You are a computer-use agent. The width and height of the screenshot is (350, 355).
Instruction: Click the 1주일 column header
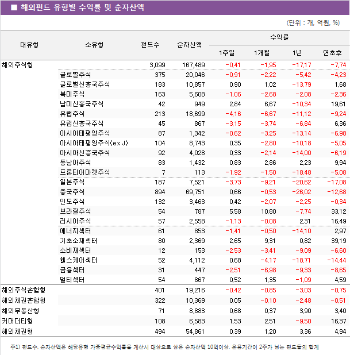click(226, 53)
